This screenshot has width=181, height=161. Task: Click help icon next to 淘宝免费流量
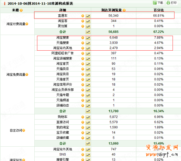27,75
